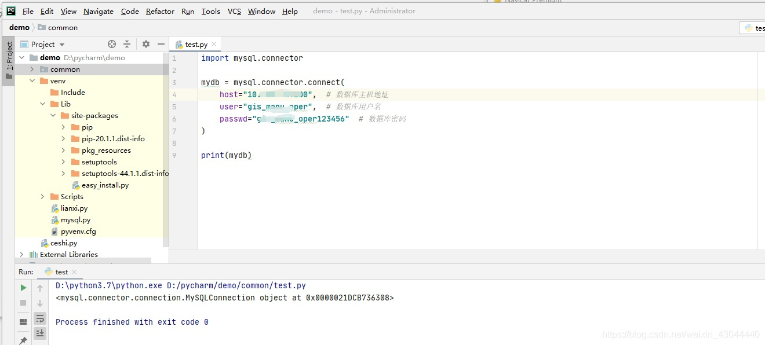Expand the Scripts folder
The width and height of the screenshot is (765, 345).
coord(43,196)
